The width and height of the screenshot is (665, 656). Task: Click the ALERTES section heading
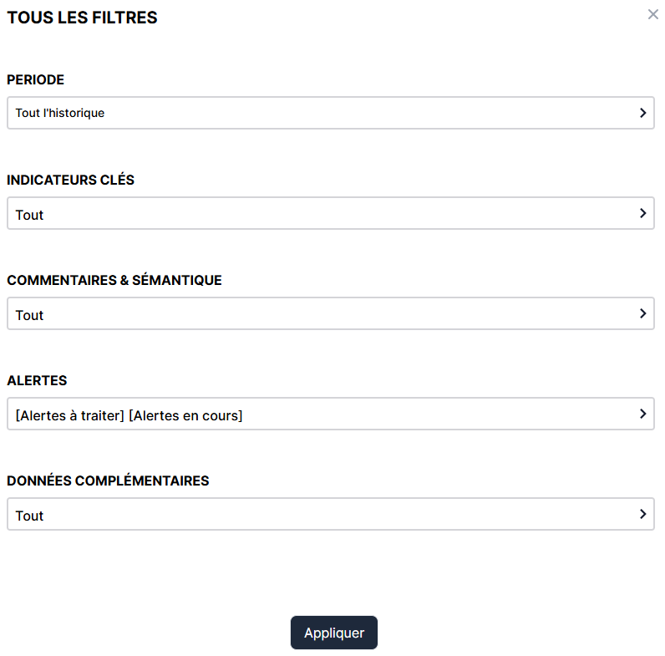tap(37, 381)
